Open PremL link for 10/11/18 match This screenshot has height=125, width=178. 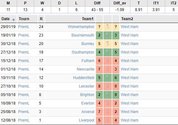[24, 78]
